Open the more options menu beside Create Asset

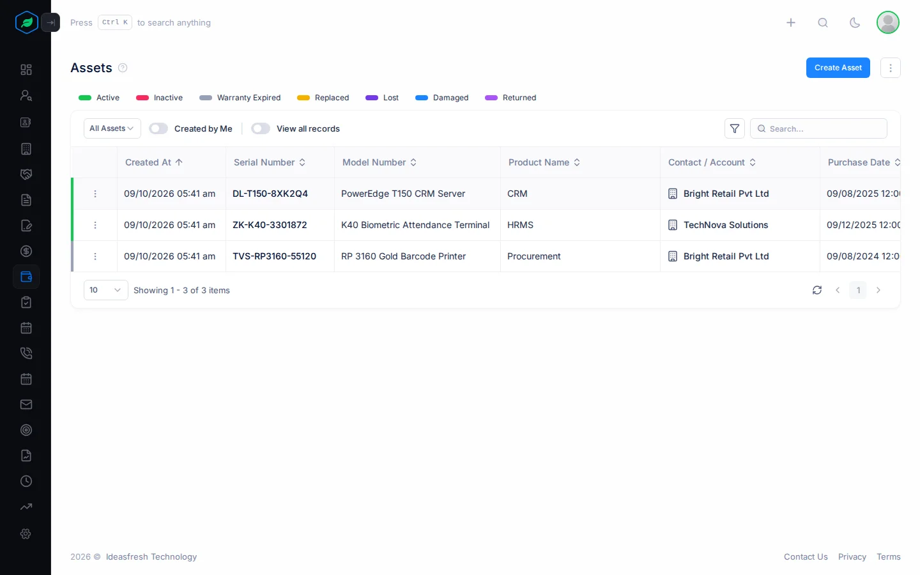891,68
